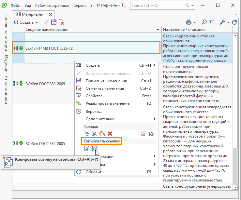Click the material icon on ВСт3сп row
The image size is (241, 200).
pos(15,143)
